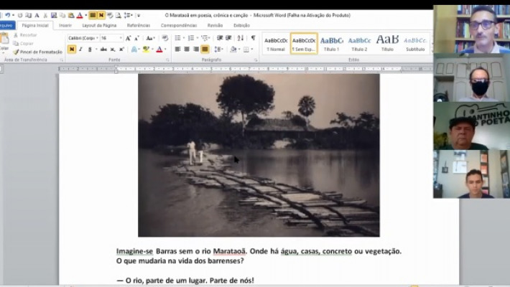Image resolution: width=510 pixels, height=287 pixels.
Task: Increase font size with grow font icon
Action: tap(128, 38)
